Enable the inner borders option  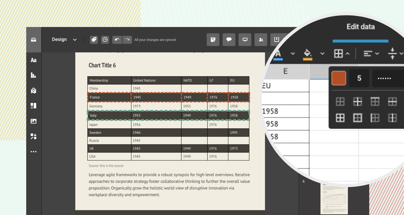pos(357,101)
